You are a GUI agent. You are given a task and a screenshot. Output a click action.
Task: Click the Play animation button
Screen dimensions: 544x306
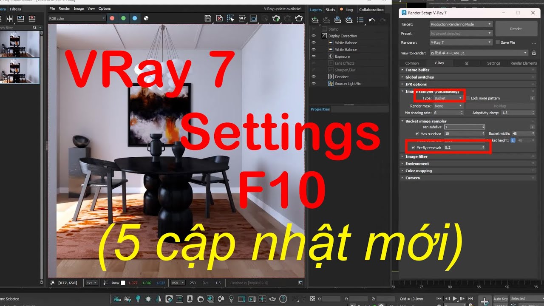pos(455,299)
